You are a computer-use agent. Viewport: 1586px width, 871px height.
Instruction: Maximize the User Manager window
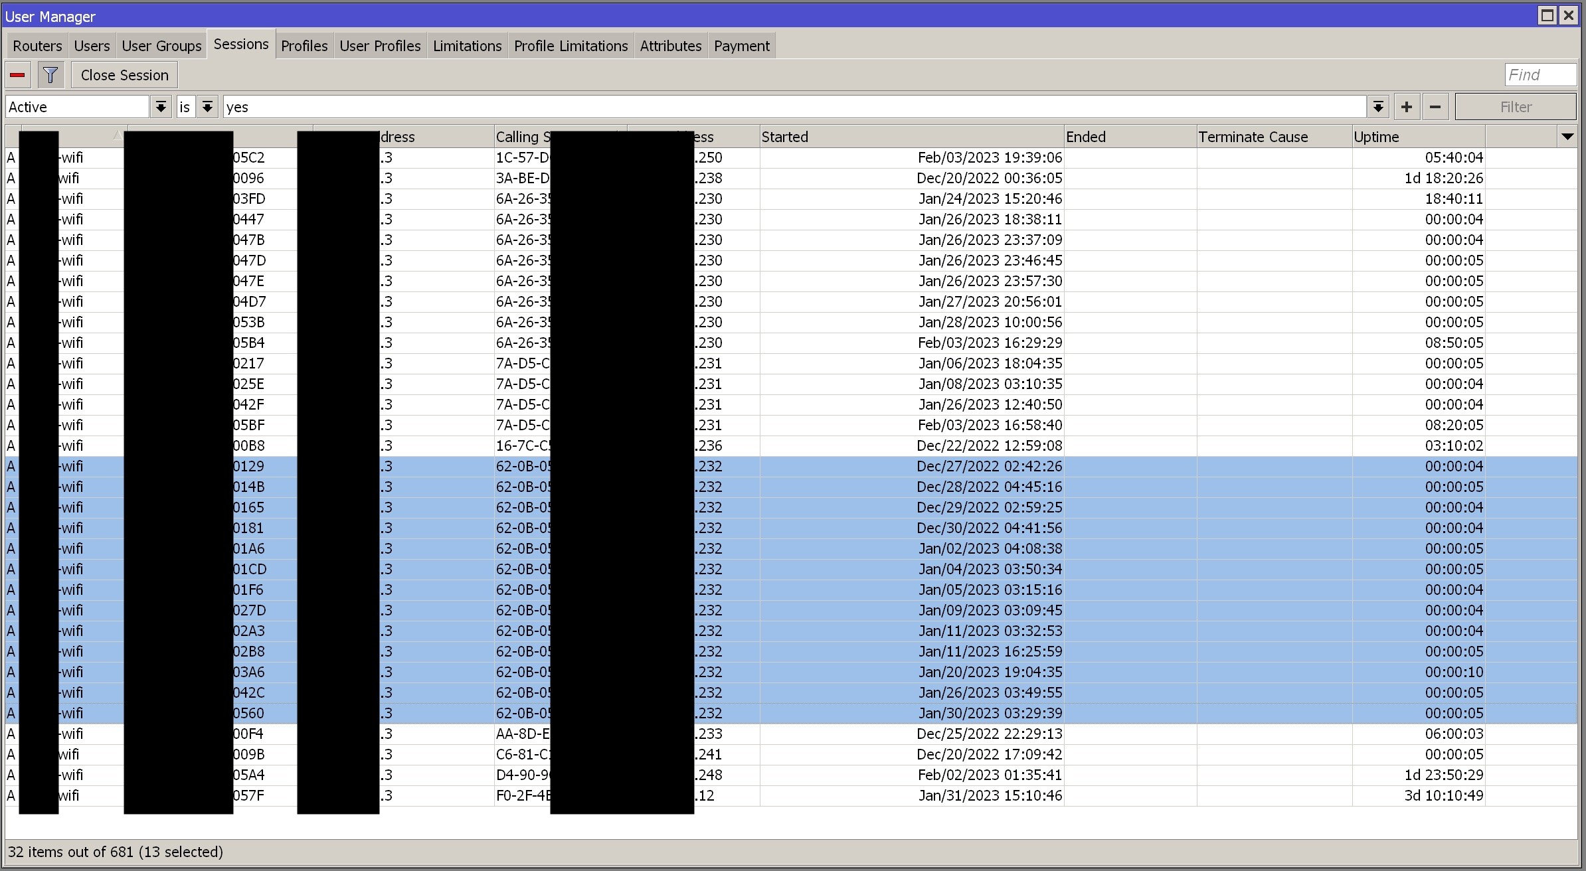1547,15
